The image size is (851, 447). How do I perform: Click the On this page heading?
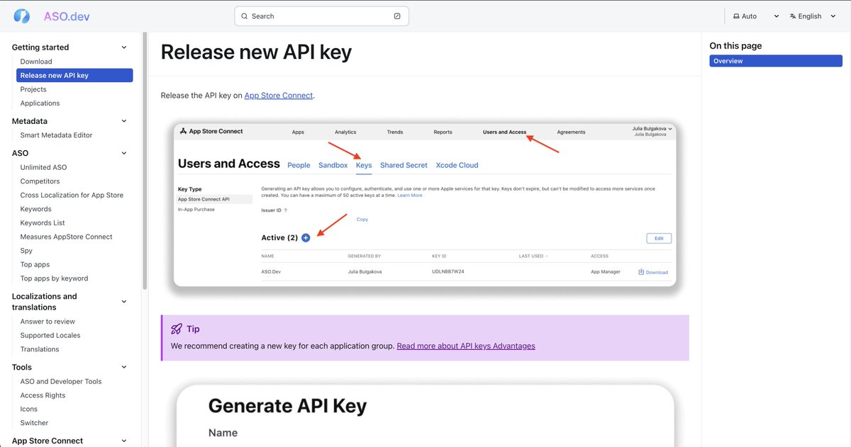coord(735,45)
